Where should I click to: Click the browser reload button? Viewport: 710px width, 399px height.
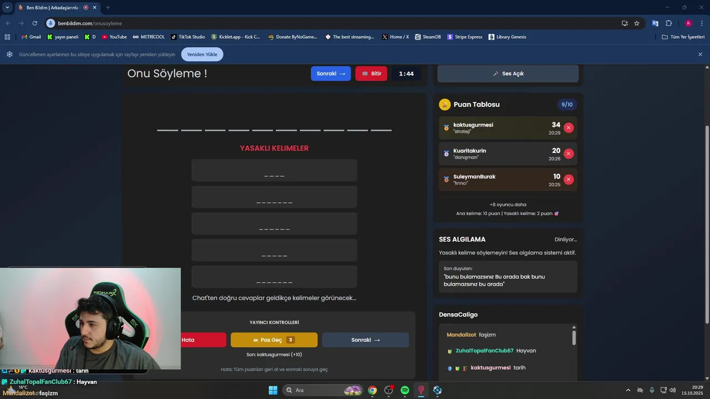34,23
